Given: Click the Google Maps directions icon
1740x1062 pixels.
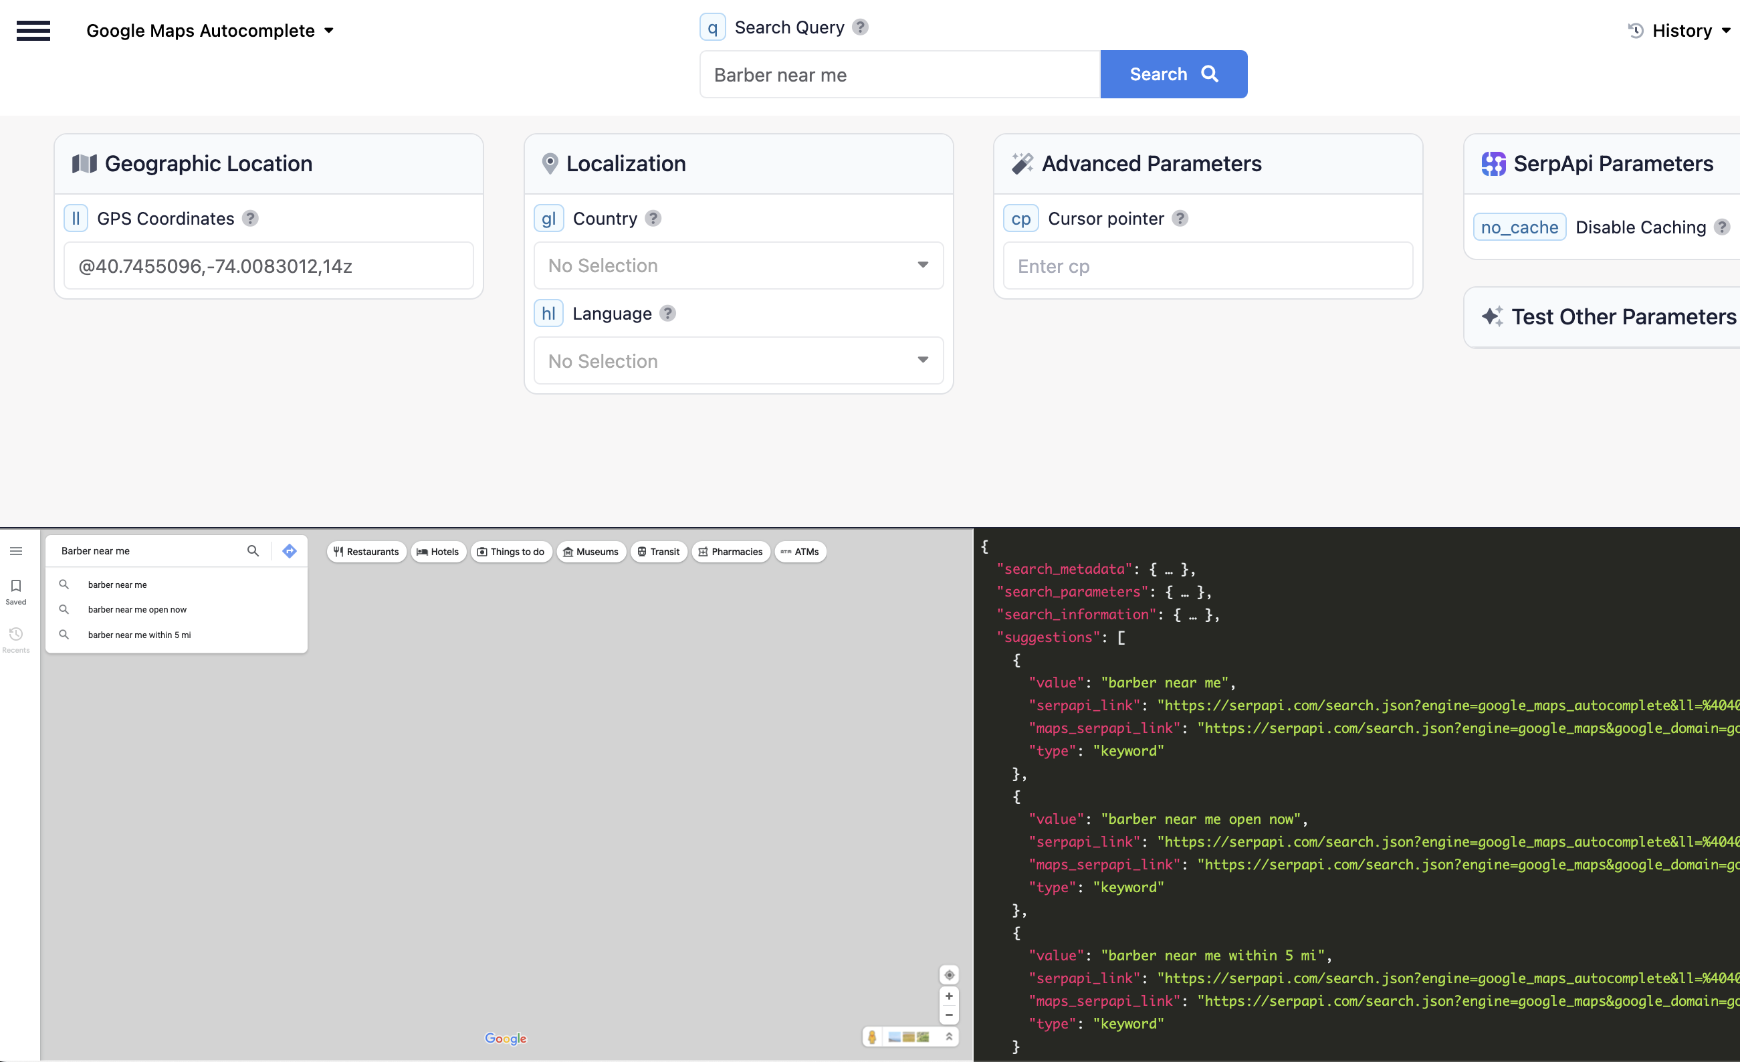Looking at the screenshot, I should click(x=290, y=551).
